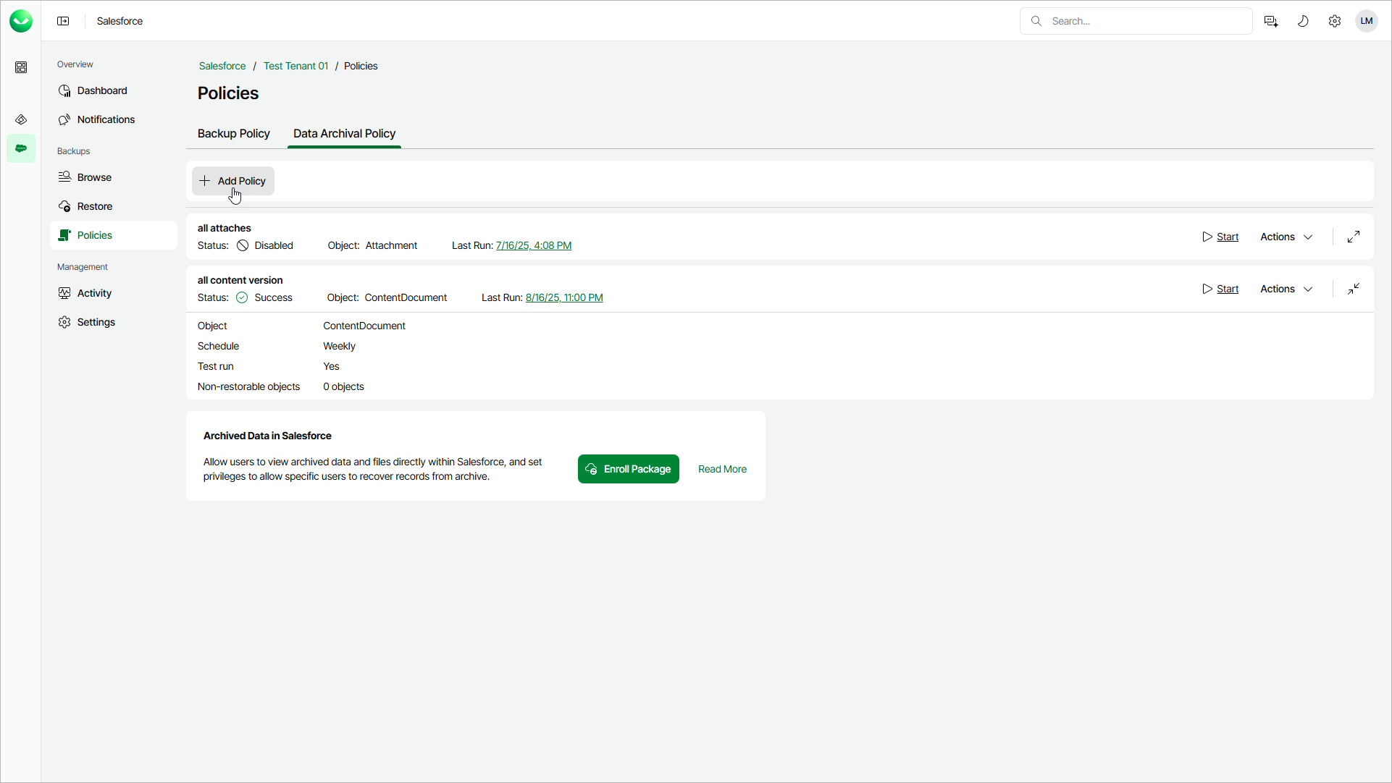The image size is (1392, 783).
Task: Click the diamond icon in left rail
Action: point(21,119)
